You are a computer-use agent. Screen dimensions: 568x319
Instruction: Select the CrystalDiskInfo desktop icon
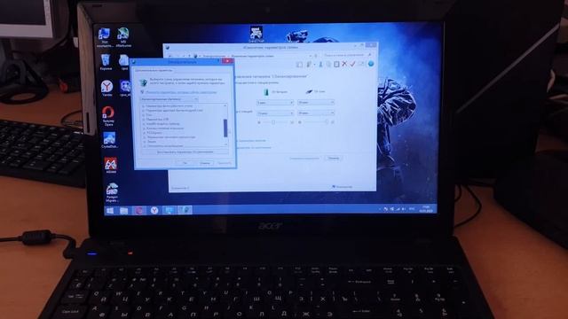pos(109,140)
